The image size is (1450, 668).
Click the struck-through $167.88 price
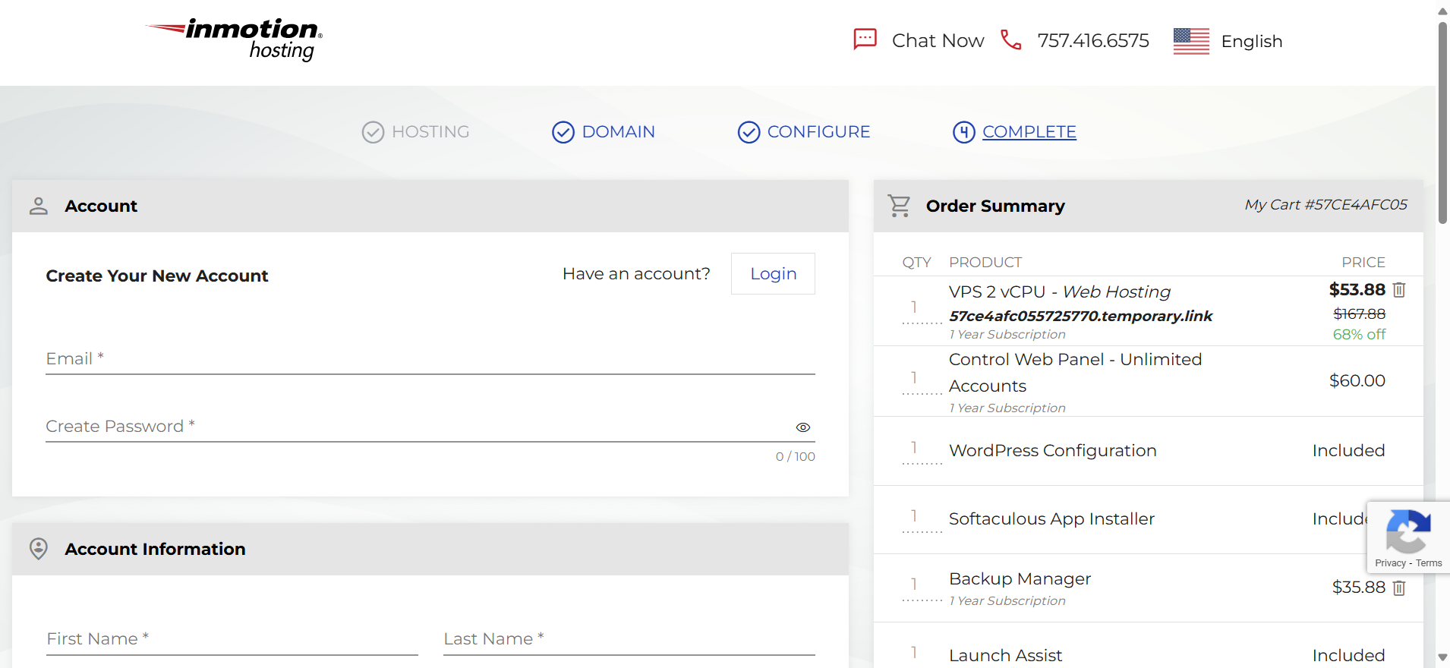tap(1359, 314)
